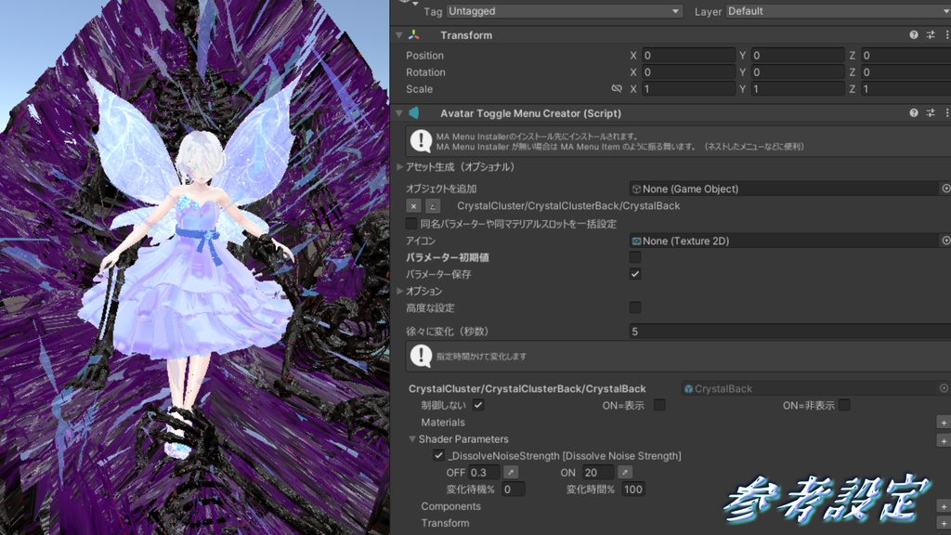The width and height of the screenshot is (951, 535).
Task: Open the Transform component help icon
Action: 915,35
